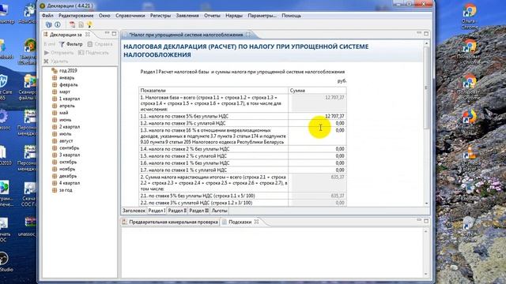This screenshot has width=506, height=284.
Task: Click the В xml button
Action: (50, 44)
